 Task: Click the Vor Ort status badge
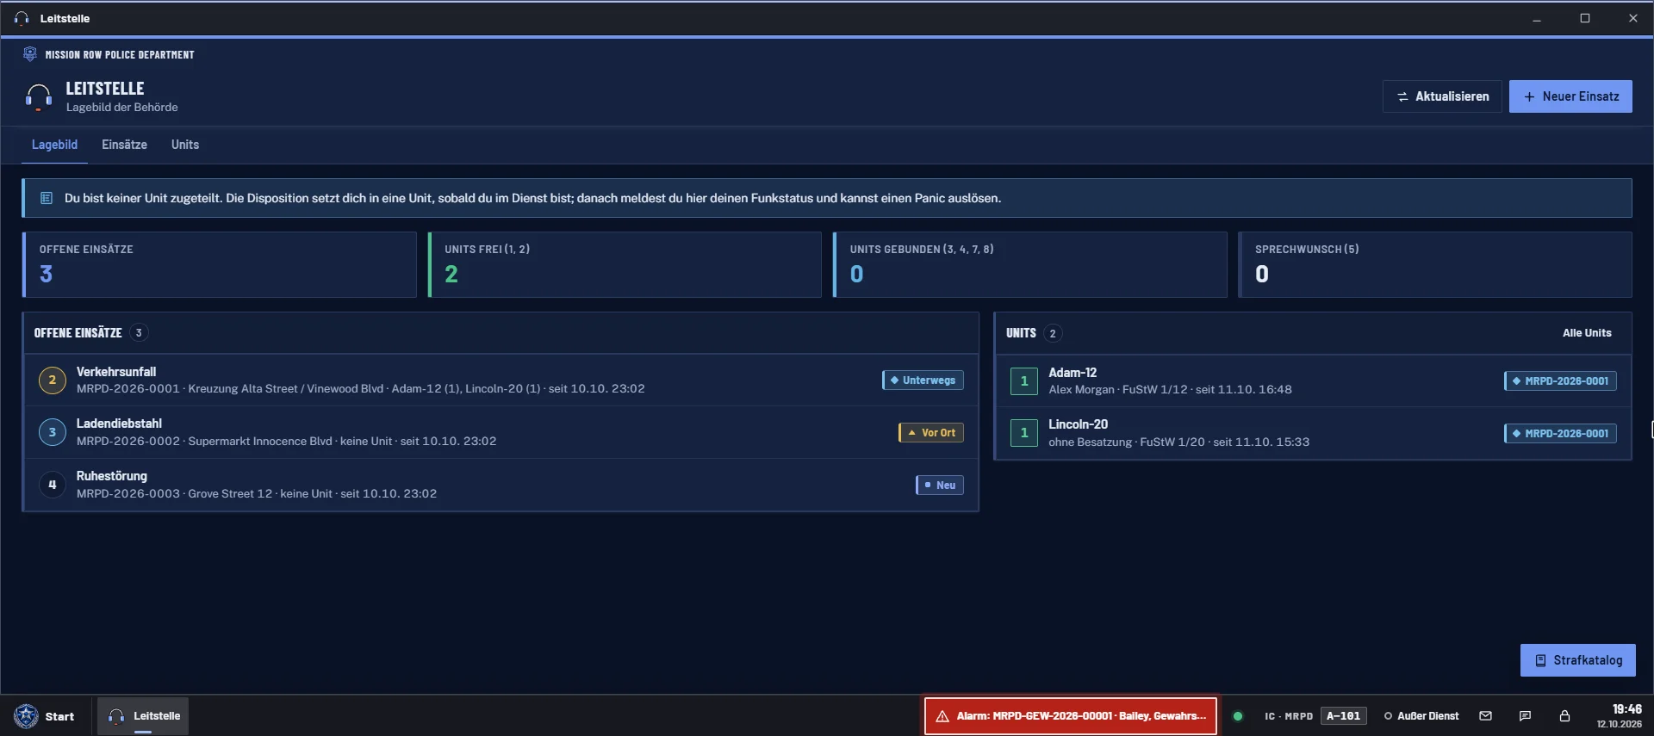point(931,433)
